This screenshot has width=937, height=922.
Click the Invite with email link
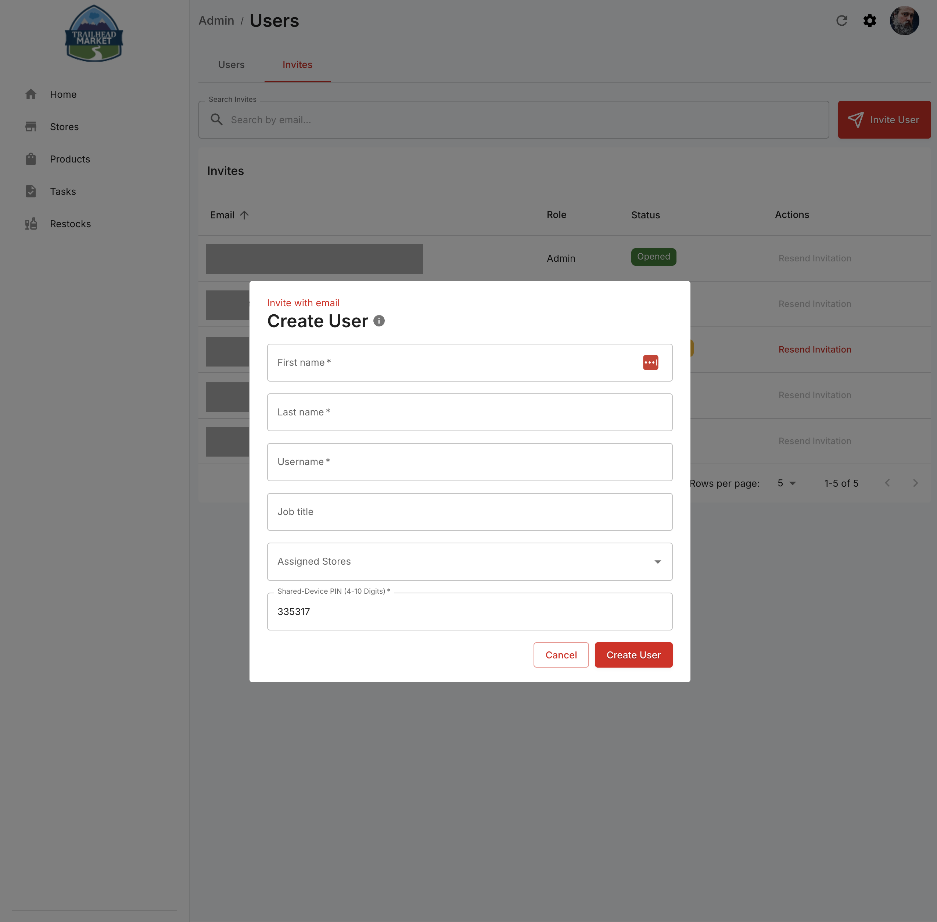pos(304,303)
